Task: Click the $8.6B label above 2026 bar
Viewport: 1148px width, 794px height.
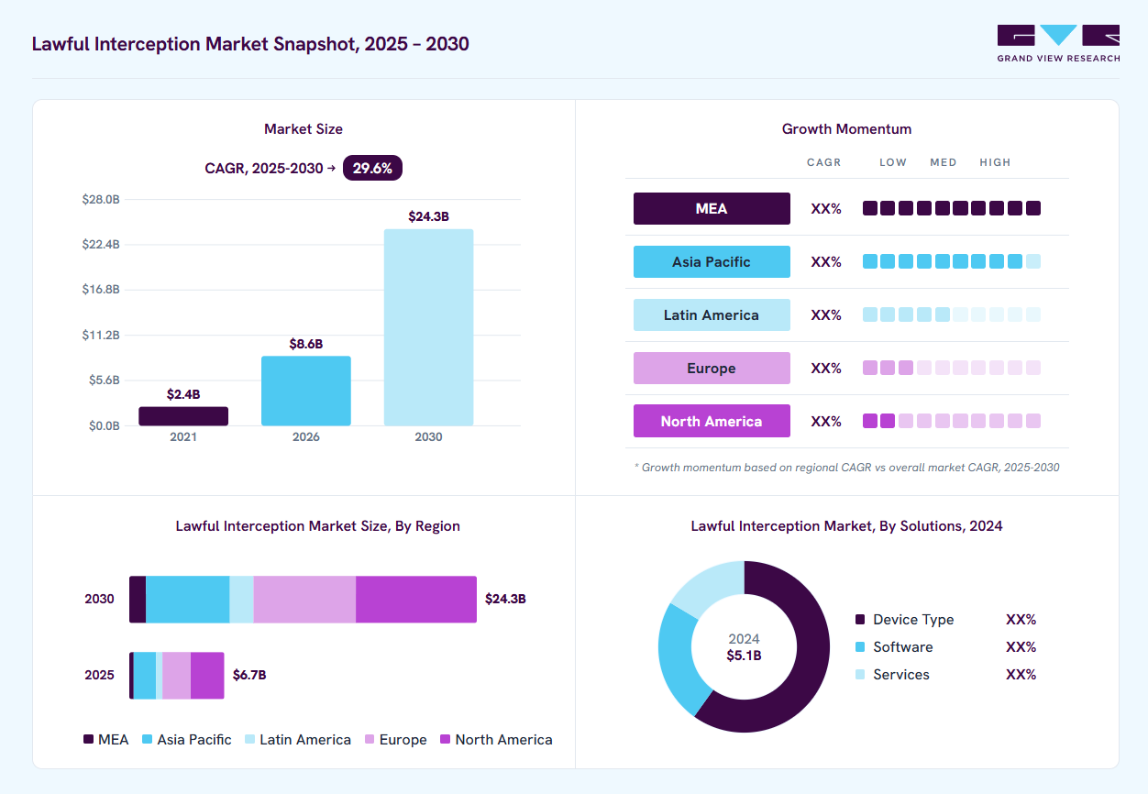Action: 306,344
